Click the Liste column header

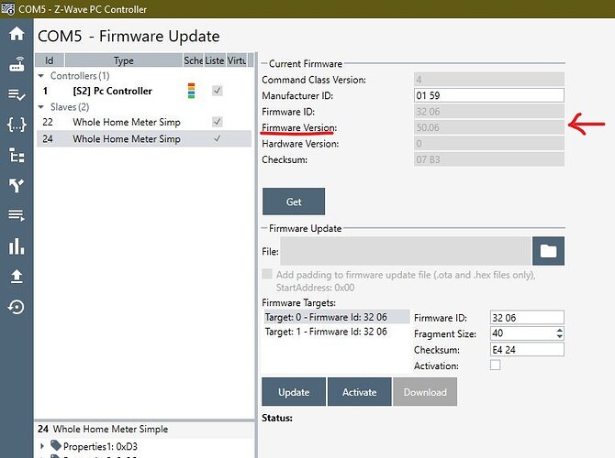tap(215, 60)
